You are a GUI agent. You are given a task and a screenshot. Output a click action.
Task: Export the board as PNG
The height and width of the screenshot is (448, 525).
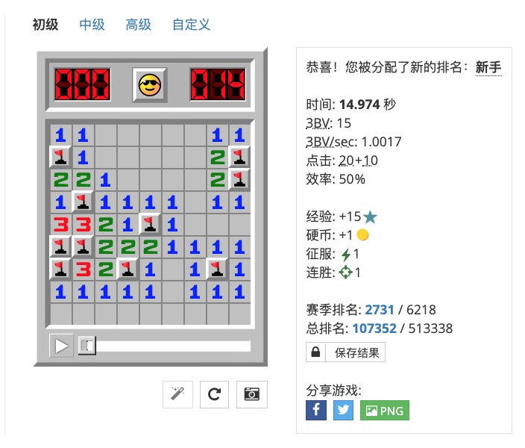(x=385, y=410)
